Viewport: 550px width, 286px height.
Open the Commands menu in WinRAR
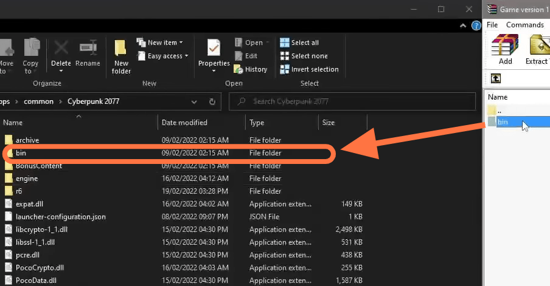524,25
